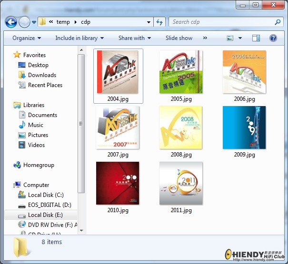Open Videos library
Viewport: 288px width, 264px height.
(x=36, y=145)
